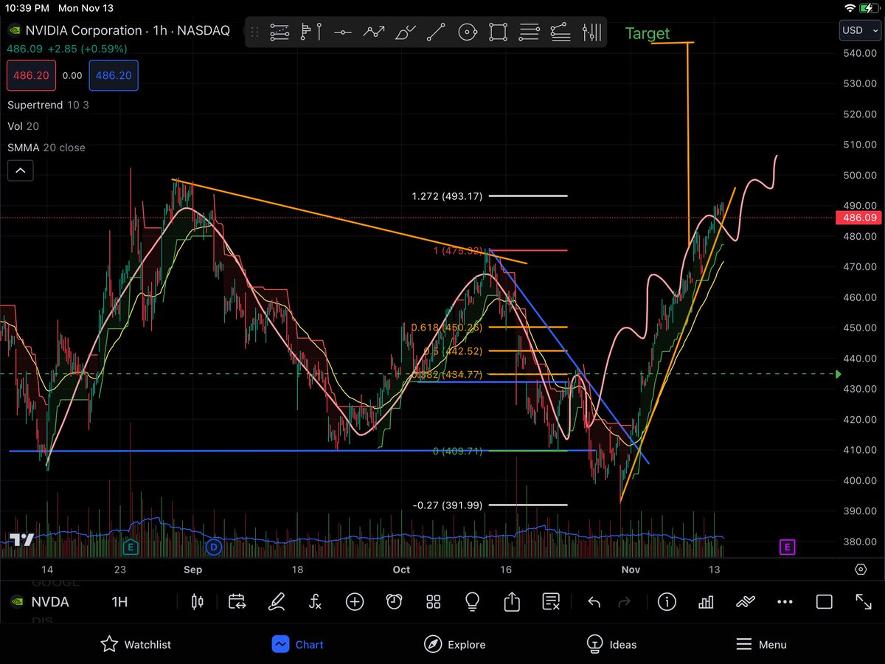Tap the blue 486.20 buy price button
The image size is (885, 664).
(x=114, y=75)
